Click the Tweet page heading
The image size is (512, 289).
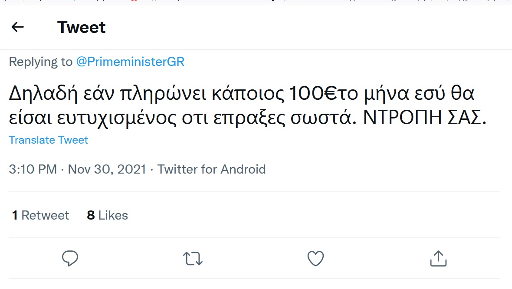82,27
